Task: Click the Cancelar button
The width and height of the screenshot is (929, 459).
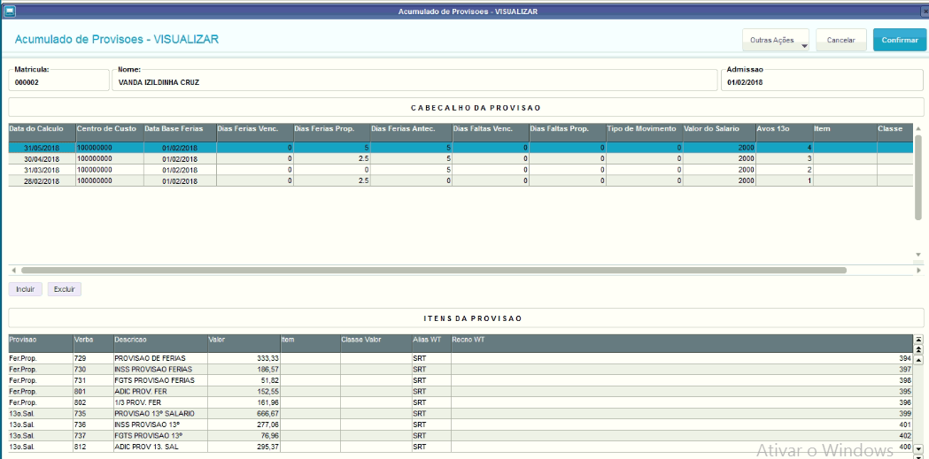Action: tap(840, 40)
